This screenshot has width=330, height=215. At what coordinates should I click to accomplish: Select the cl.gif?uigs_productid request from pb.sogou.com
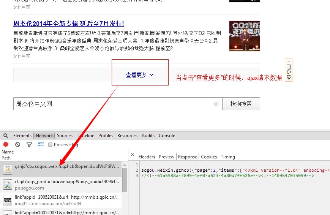(61, 185)
